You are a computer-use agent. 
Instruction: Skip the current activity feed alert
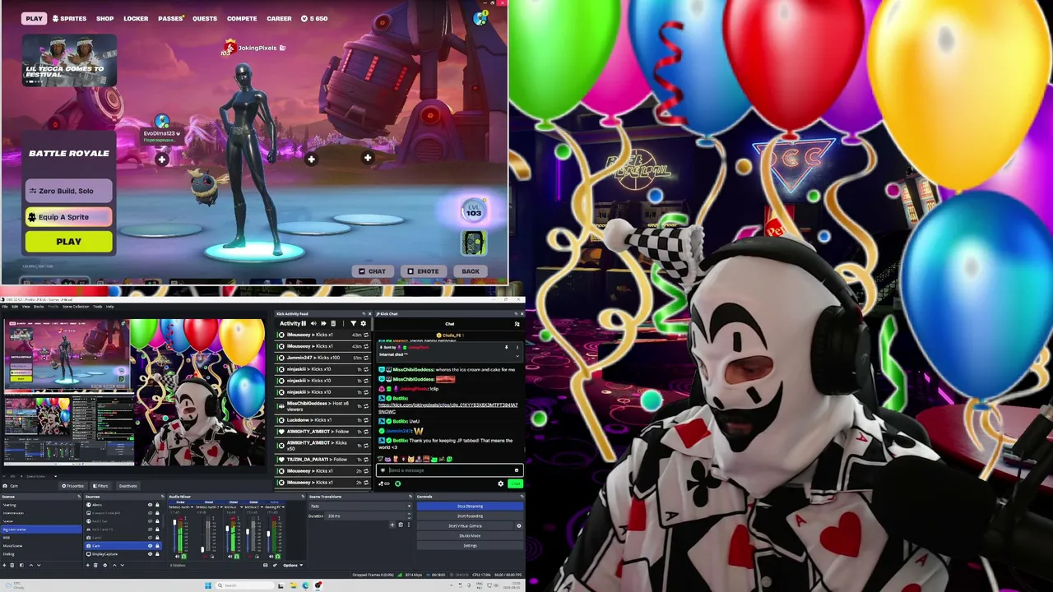[x=323, y=323]
